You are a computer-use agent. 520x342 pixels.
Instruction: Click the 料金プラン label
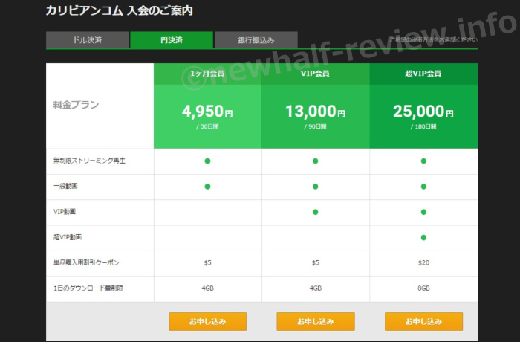click(76, 105)
